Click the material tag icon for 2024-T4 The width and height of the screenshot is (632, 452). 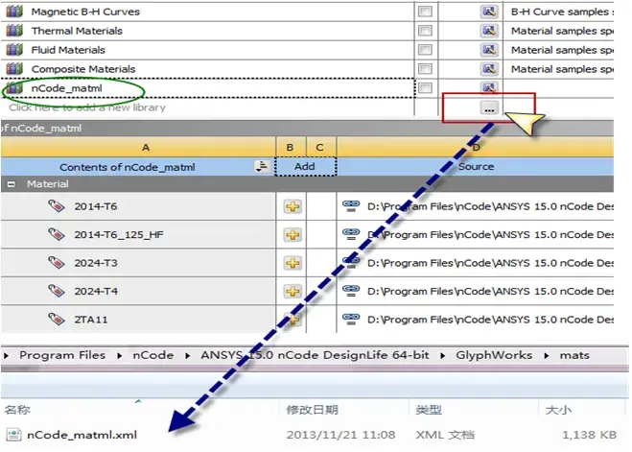pyautogui.click(x=57, y=291)
